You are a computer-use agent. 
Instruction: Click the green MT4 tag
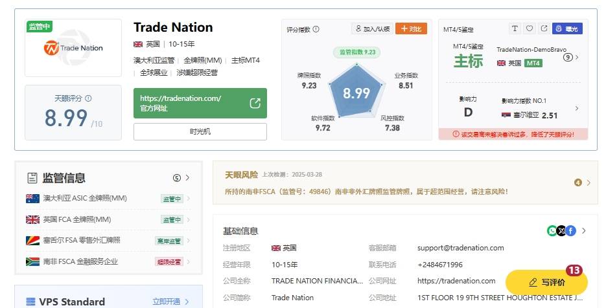tap(533, 63)
